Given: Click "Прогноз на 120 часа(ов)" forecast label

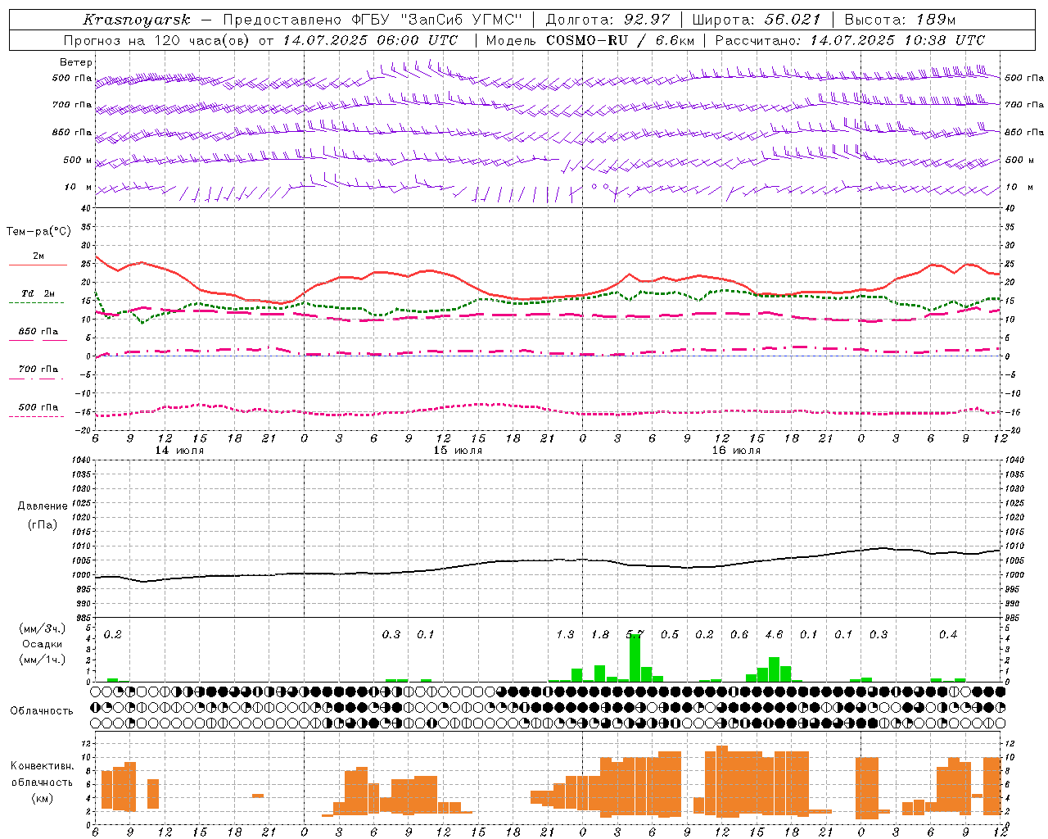Looking at the screenshot, I should coord(158,40).
